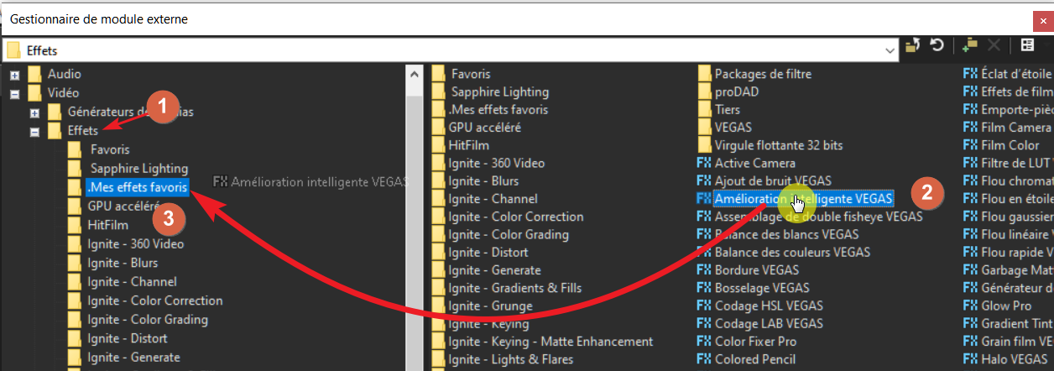This screenshot has width=1054, height=371.
Task: Select Codage HSL VEGAS effect
Action: tap(769, 306)
